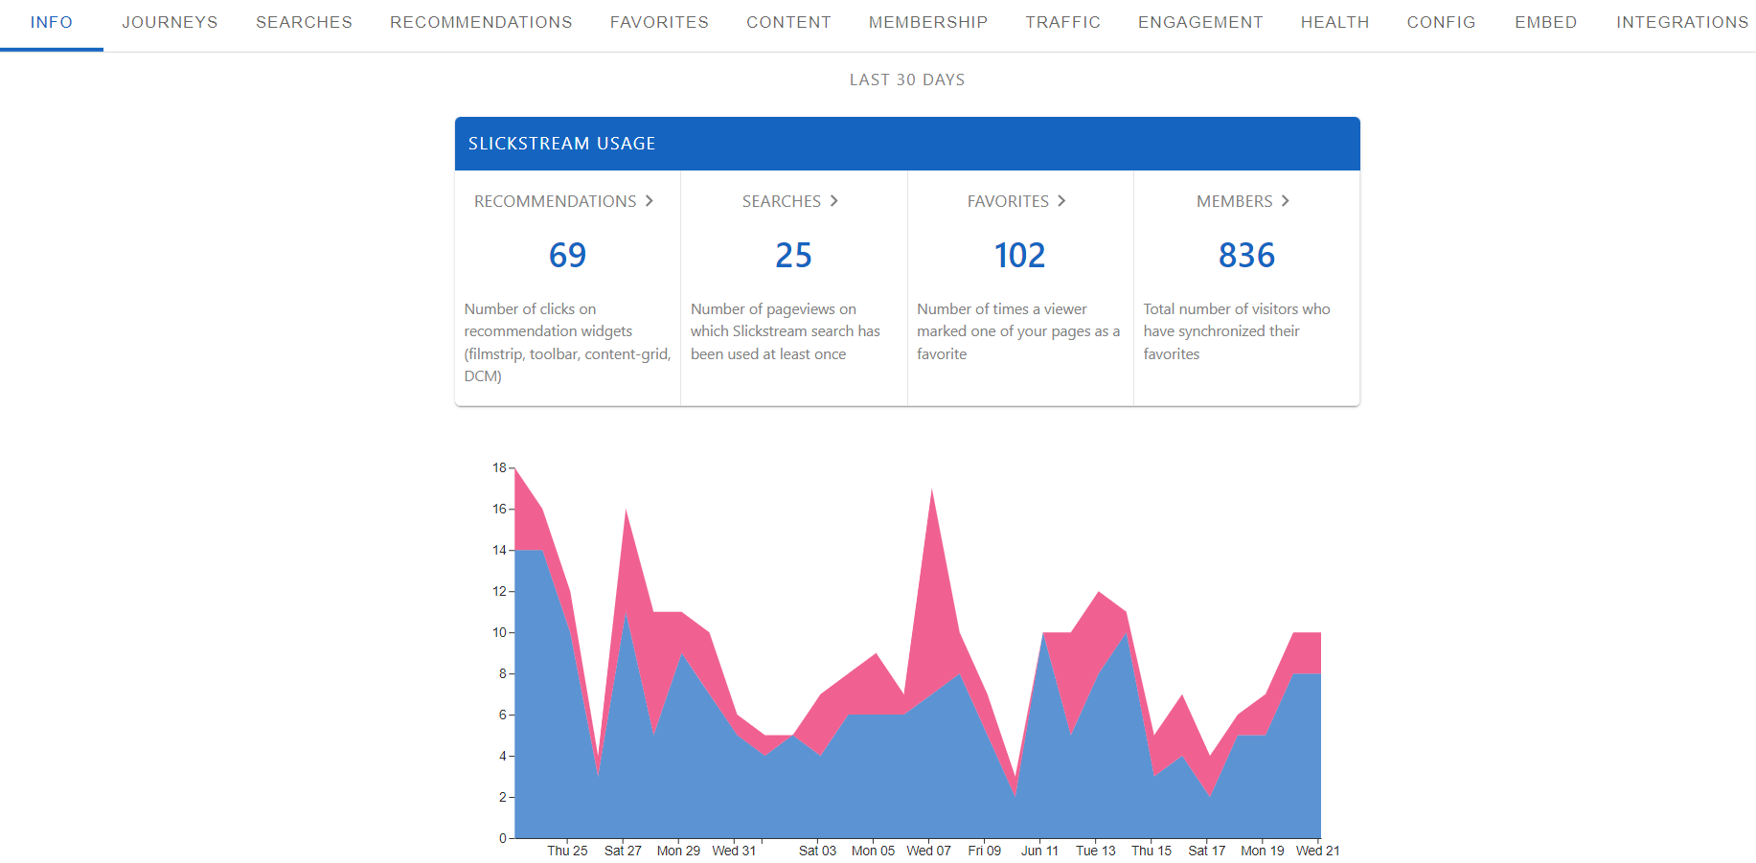1756x863 pixels.
Task: Switch to the SEARCHES tab
Action: 304,22
